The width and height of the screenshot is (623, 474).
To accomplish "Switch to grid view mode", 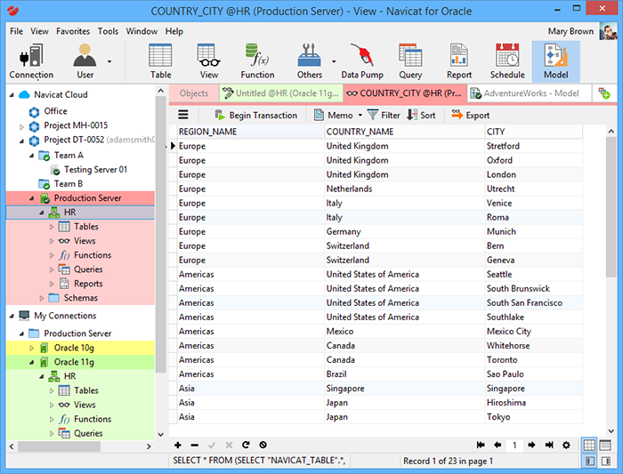I will (x=589, y=445).
